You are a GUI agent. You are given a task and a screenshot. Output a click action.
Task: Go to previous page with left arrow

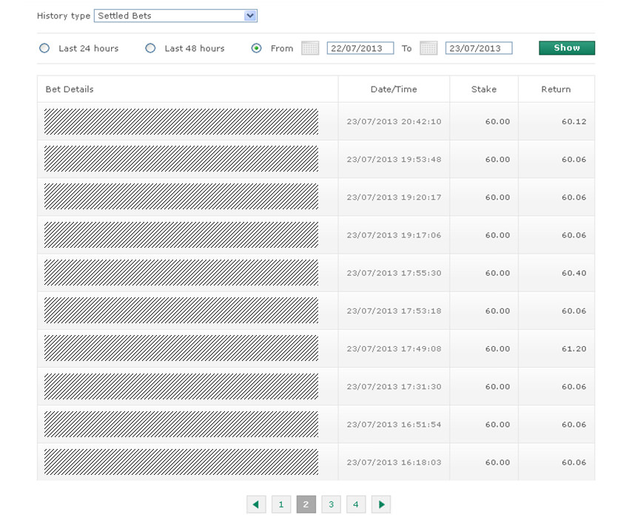click(256, 504)
